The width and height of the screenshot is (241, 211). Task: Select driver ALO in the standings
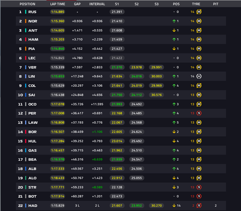pos(32,178)
